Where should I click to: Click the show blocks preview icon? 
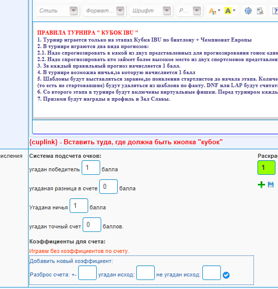[260, 11]
